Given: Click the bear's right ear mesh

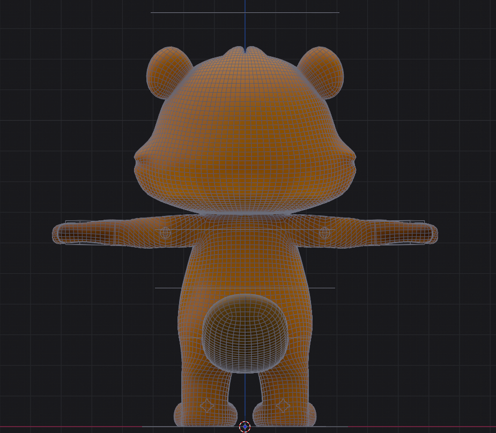Looking at the screenshot, I should pyautogui.click(x=322, y=72).
